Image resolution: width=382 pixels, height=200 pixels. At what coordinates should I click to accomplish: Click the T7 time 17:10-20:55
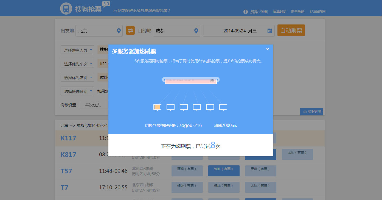point(113,188)
